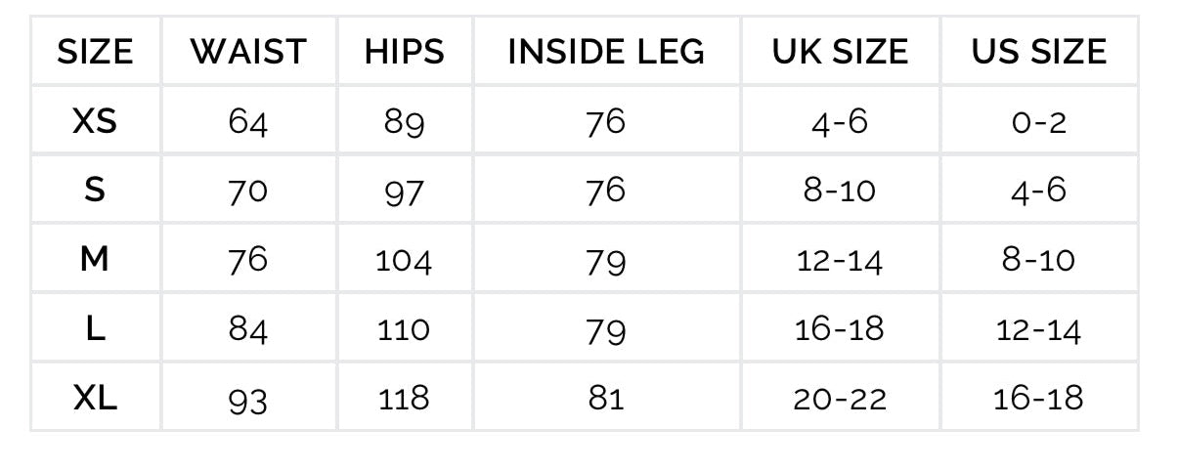This screenshot has width=1179, height=471.
Task: Click the waist value 64 for XS
Action: click(248, 122)
